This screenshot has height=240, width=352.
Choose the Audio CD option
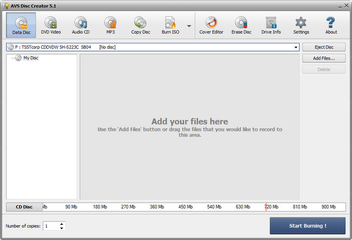[x=81, y=25]
